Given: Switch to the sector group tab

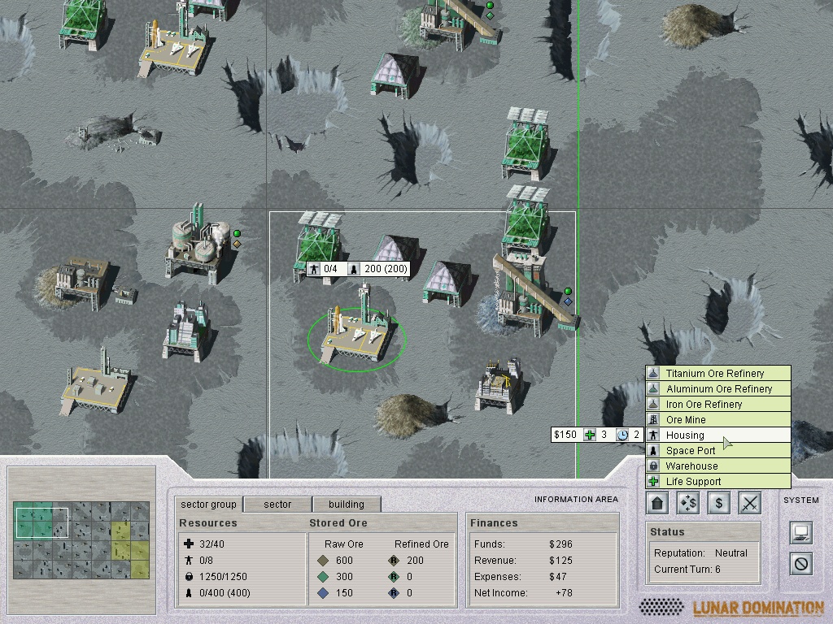Looking at the screenshot, I should [208, 504].
